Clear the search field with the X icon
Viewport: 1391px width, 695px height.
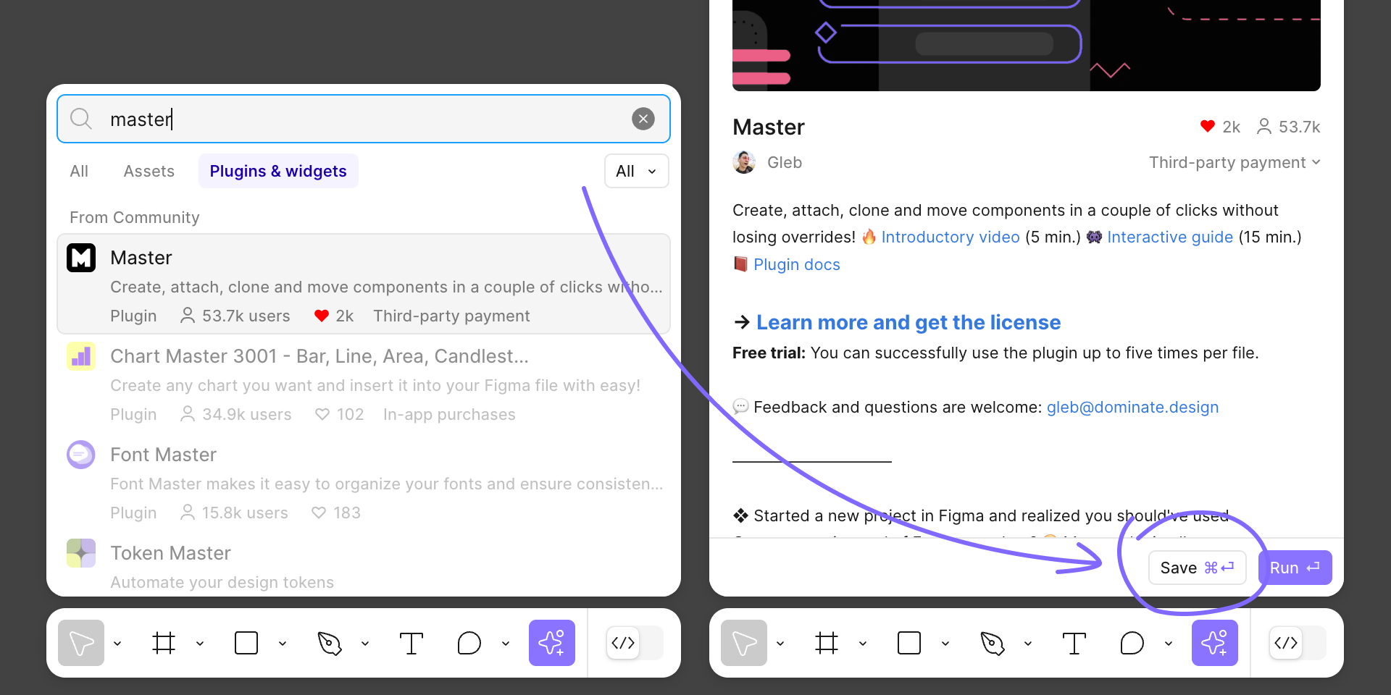pos(643,119)
